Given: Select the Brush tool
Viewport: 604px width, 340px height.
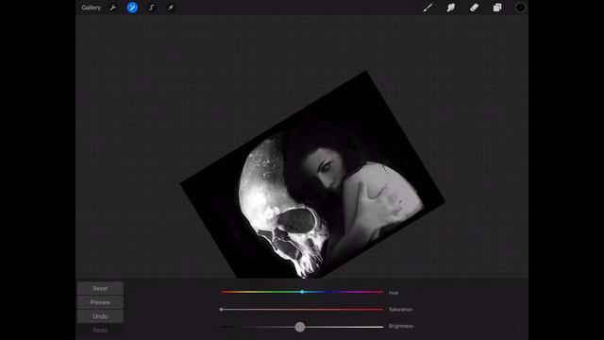Looking at the screenshot, I should pyautogui.click(x=428, y=8).
